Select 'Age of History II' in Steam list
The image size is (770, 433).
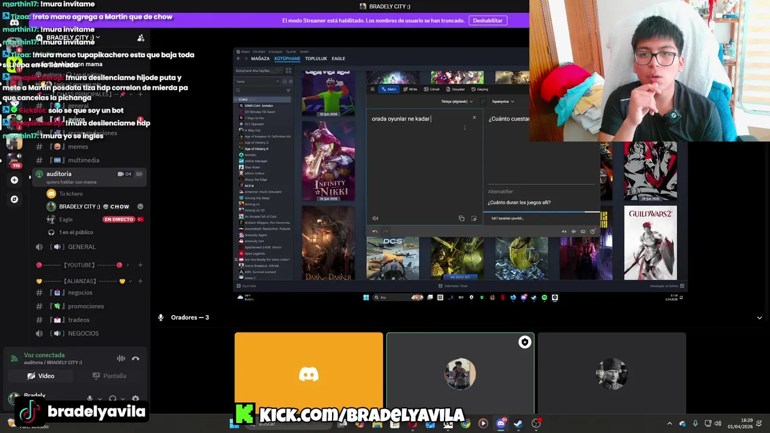(x=256, y=149)
